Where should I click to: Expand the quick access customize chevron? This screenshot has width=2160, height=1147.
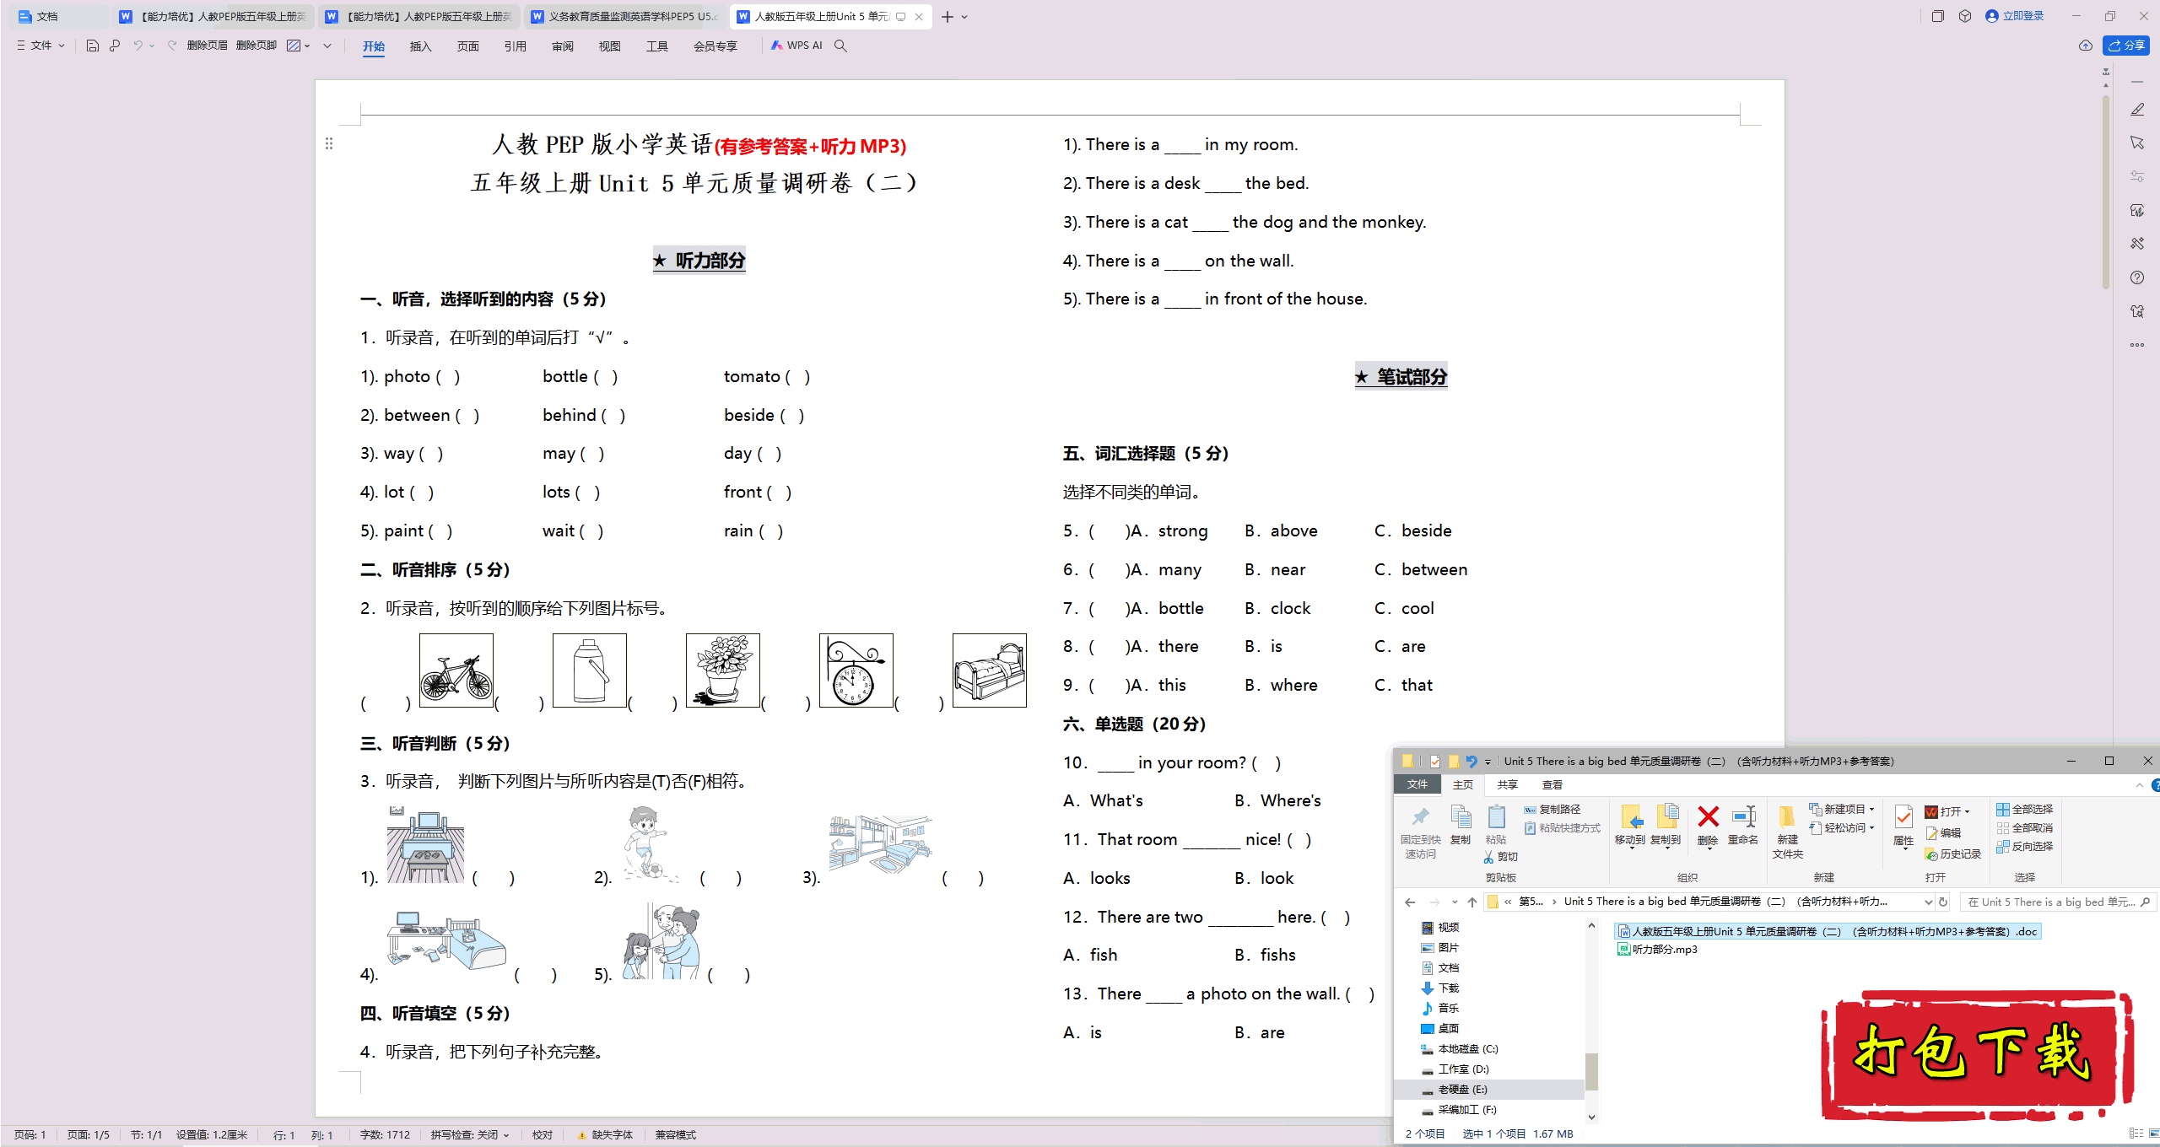click(x=327, y=46)
